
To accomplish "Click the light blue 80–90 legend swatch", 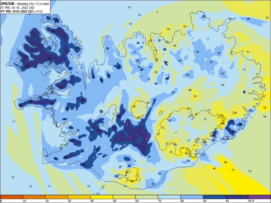I will point(192,197).
